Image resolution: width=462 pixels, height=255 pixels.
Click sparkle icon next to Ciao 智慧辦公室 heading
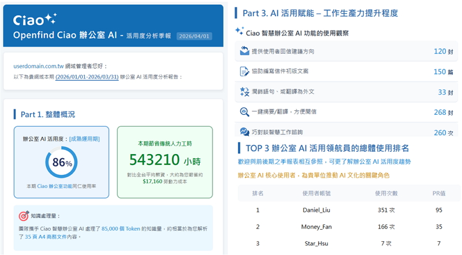[x=240, y=31]
